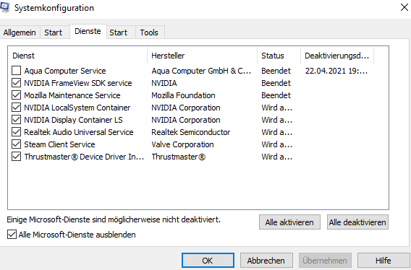Select the Thrustmaster® Device Driver In... name
Image resolution: width=411 pixels, height=270 pixels.
84,157
